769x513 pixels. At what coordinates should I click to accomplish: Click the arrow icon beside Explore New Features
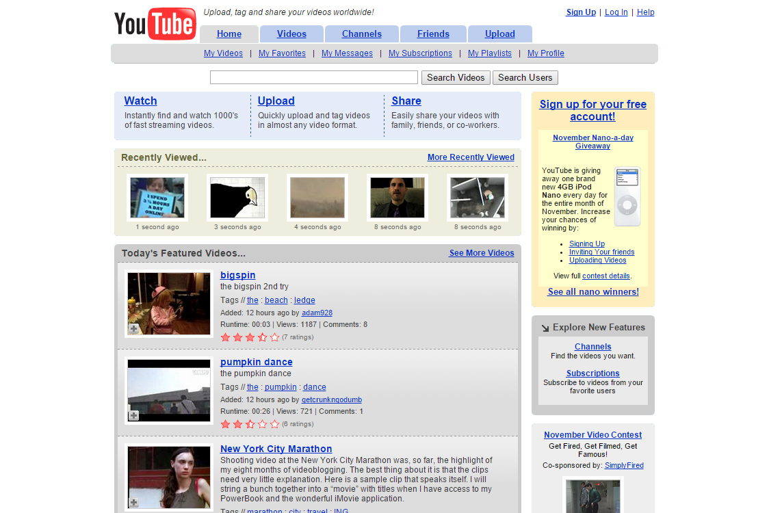(x=545, y=328)
